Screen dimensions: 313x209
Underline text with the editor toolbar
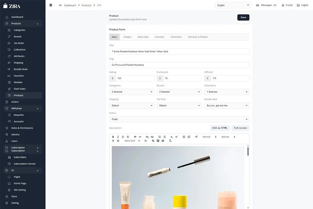tap(123, 137)
